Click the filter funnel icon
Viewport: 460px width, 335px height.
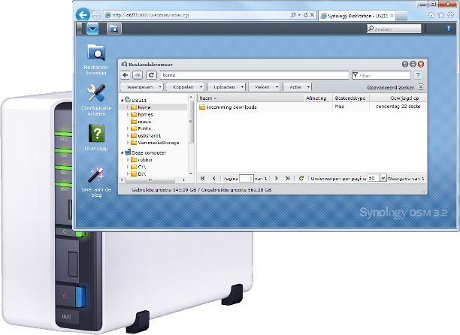(x=356, y=75)
